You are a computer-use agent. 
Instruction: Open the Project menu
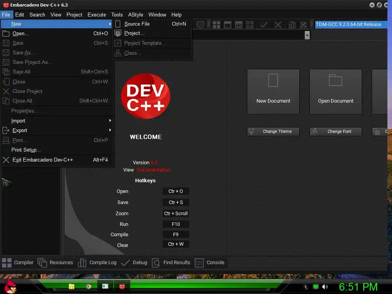tap(74, 15)
